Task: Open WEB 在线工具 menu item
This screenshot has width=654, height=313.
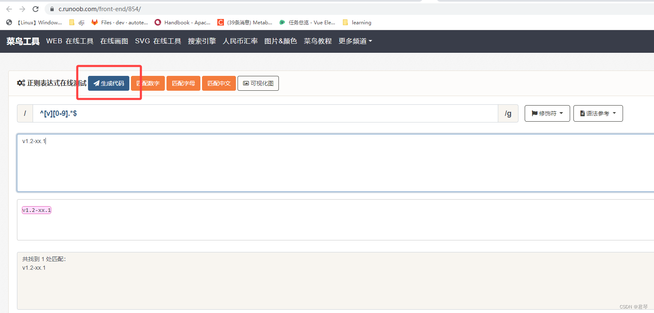Action: 70,41
